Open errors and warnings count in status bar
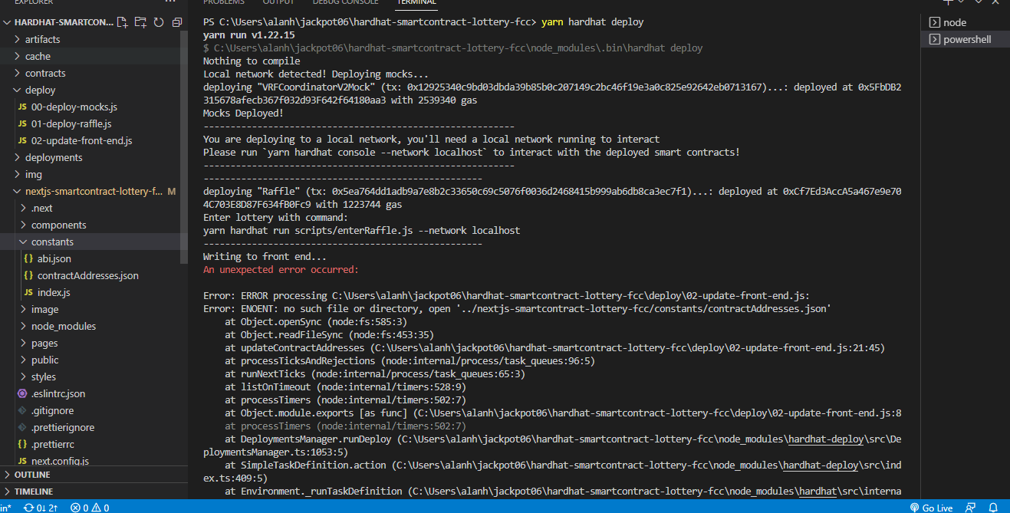The image size is (1010, 513). point(90,508)
